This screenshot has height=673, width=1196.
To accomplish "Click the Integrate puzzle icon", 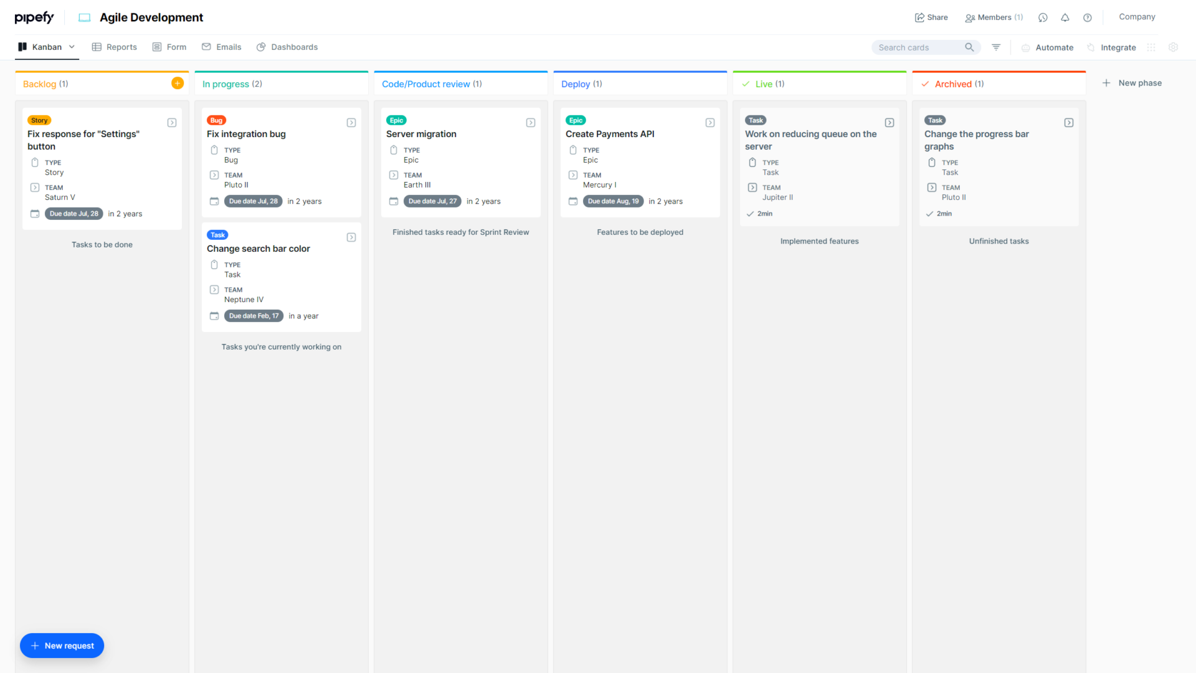I will [x=1090, y=47].
